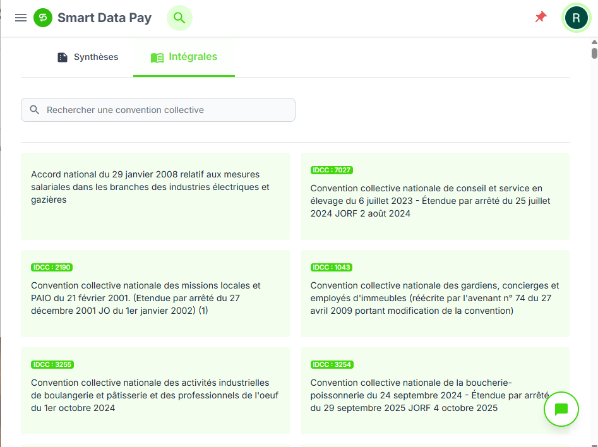Click the Synthèses document icon

[63, 57]
